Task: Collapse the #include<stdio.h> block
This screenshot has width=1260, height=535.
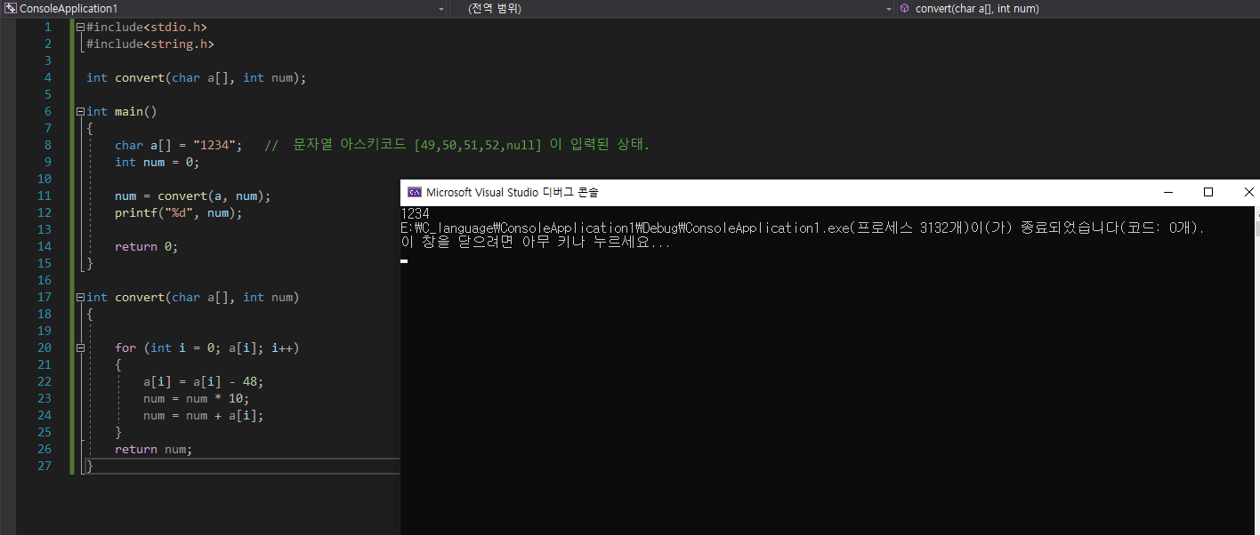Action: click(x=80, y=27)
